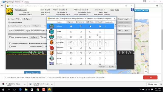Click Actualmente column header
This screenshot has width=163, height=92.
click(109, 22)
